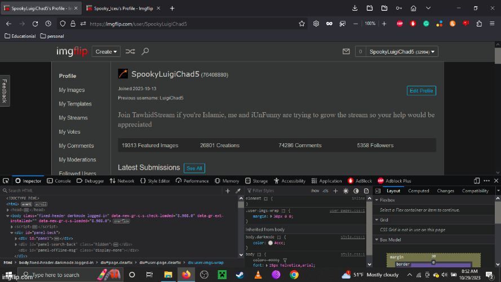Switch to the Network tab
The image size is (501, 282).
click(x=122, y=181)
